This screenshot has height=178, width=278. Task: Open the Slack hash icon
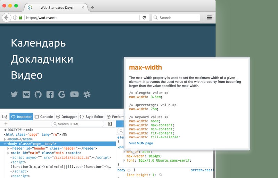tap(87, 94)
